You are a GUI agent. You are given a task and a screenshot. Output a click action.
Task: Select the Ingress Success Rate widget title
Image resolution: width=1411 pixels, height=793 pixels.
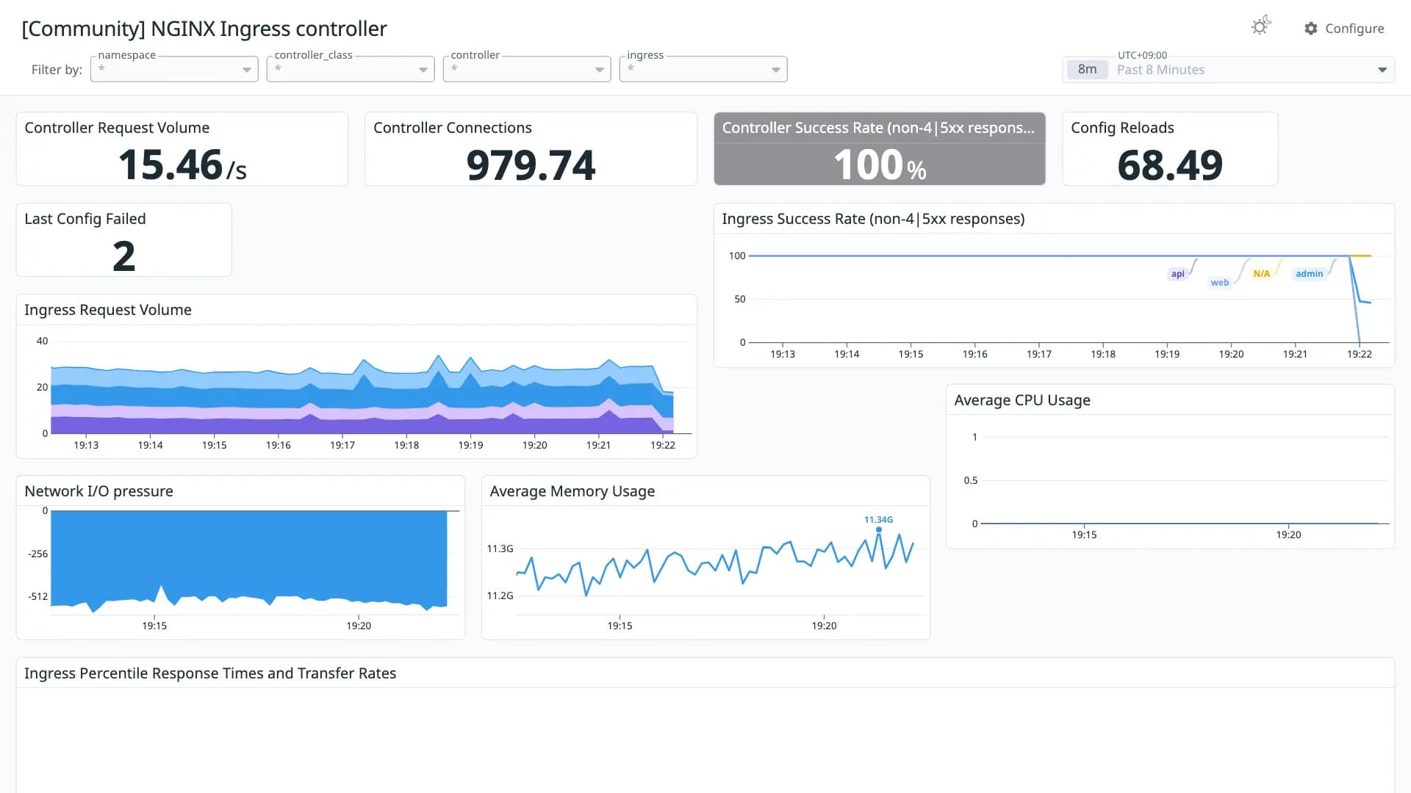point(873,219)
